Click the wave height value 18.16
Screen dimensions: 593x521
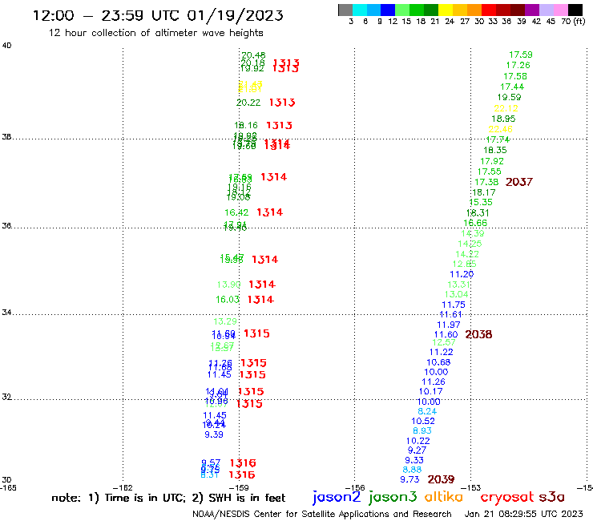(x=246, y=126)
